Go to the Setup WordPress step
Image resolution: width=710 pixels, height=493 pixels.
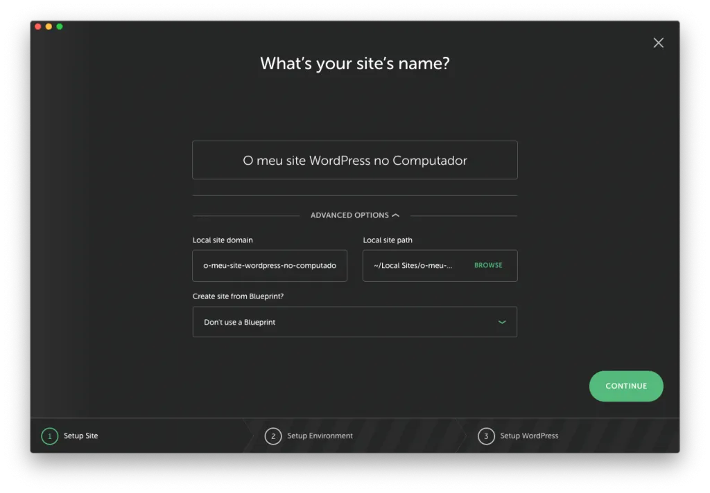coord(529,436)
